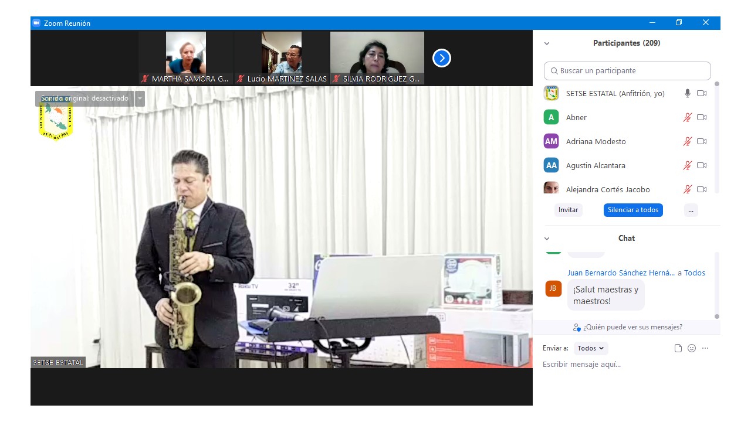The image size is (751, 422).
Task: Click search magnifier in participant search
Action: click(x=554, y=71)
